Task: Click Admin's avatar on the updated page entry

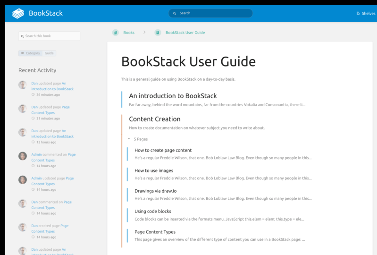Action: click(x=23, y=180)
